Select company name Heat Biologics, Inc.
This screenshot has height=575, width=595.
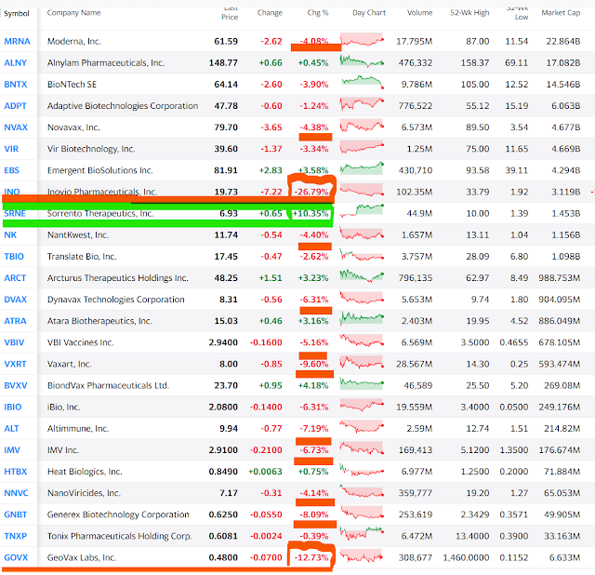tap(85, 472)
